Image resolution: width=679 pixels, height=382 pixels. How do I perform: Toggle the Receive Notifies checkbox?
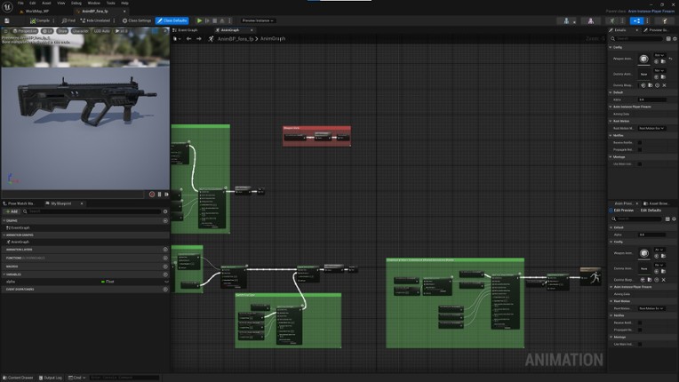click(640, 142)
